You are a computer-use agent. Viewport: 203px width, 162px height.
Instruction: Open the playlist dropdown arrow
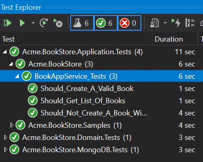pos(165,23)
